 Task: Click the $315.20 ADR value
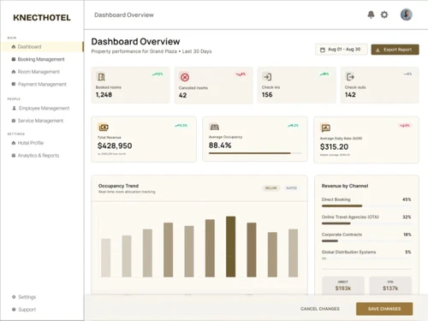pos(334,147)
